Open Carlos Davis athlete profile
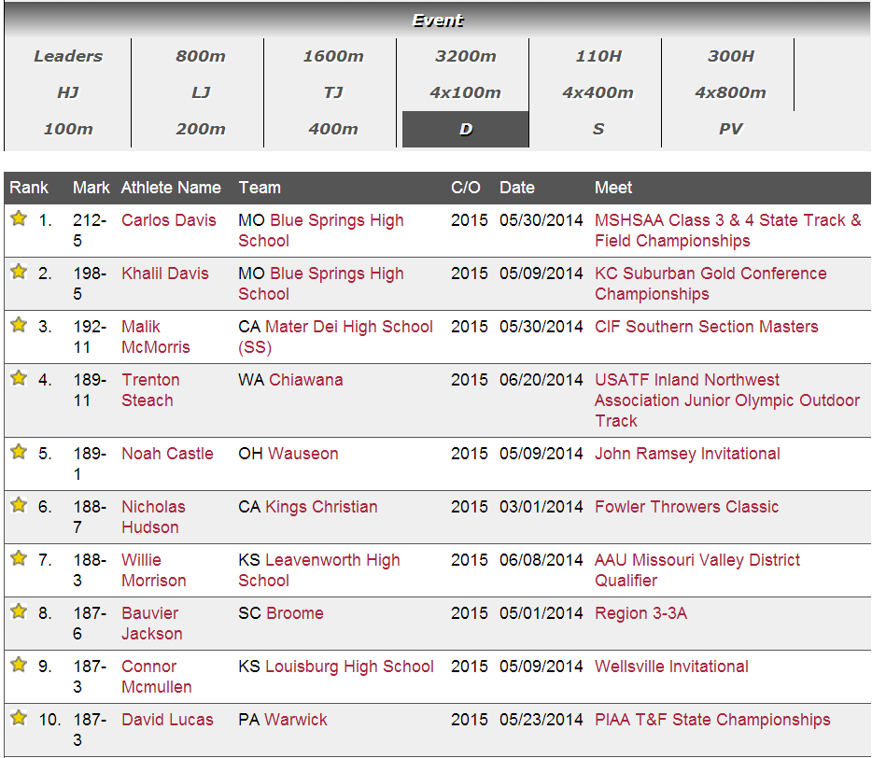Screen dimensions: 872x758 click(168, 220)
